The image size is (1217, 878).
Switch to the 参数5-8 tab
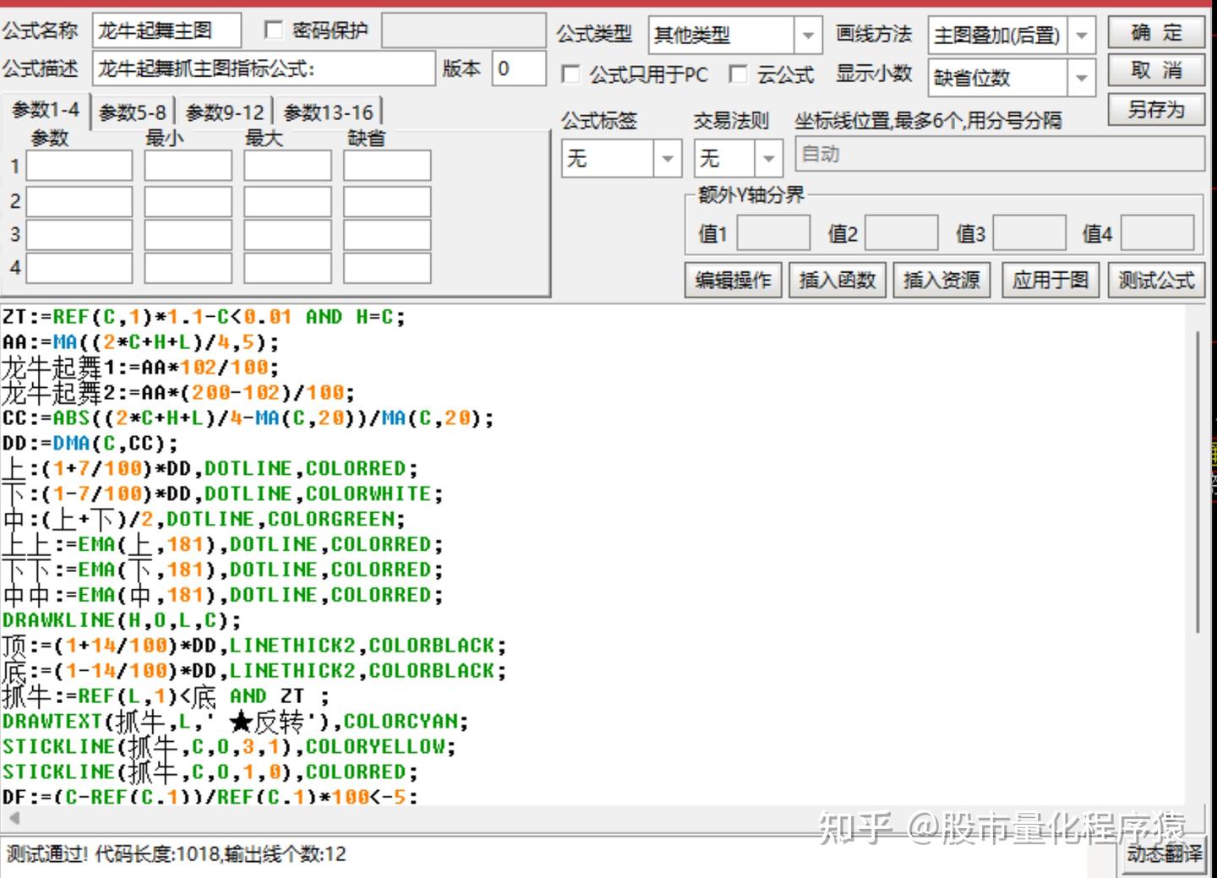coord(132,112)
